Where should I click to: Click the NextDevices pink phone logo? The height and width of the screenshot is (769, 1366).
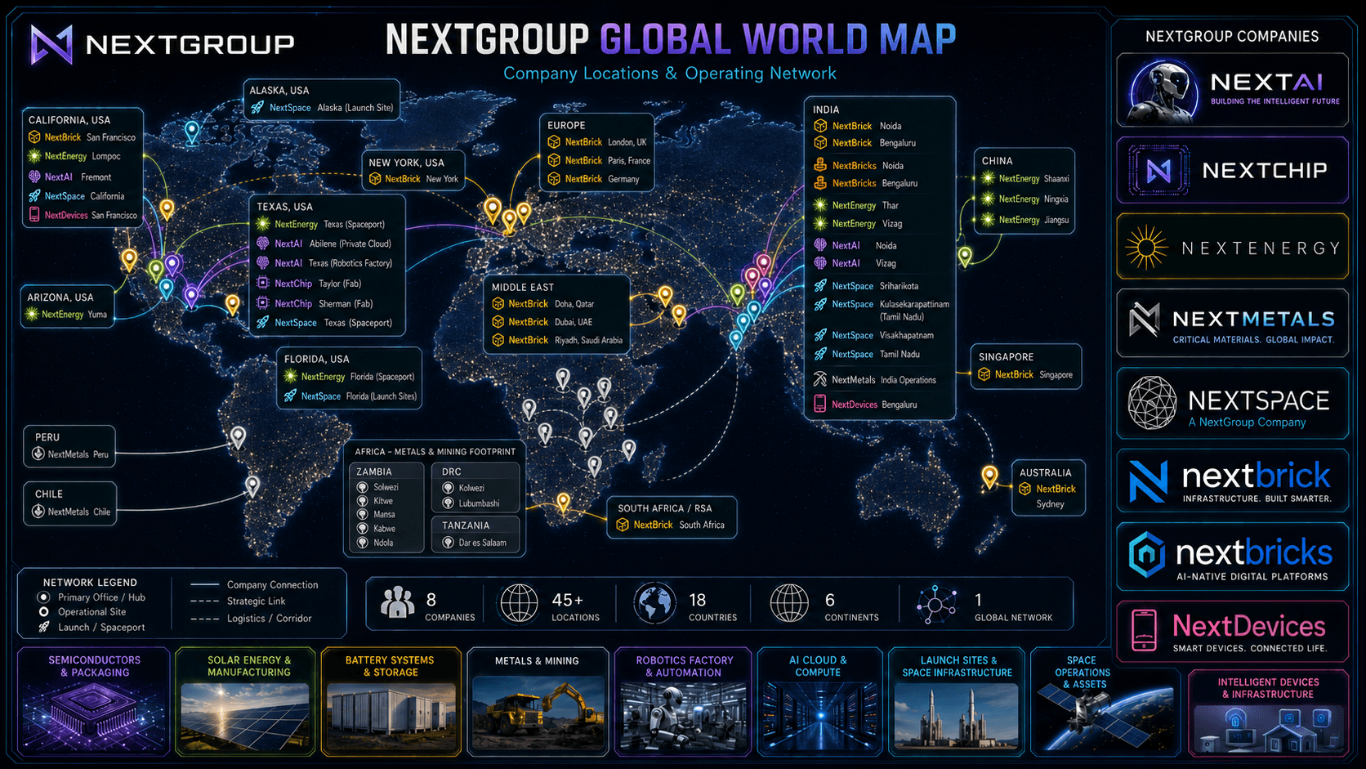[x=1144, y=630]
